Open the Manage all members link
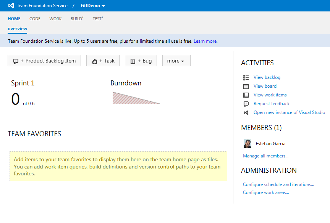Viewport: 330px width, 223px height. (x=265, y=156)
